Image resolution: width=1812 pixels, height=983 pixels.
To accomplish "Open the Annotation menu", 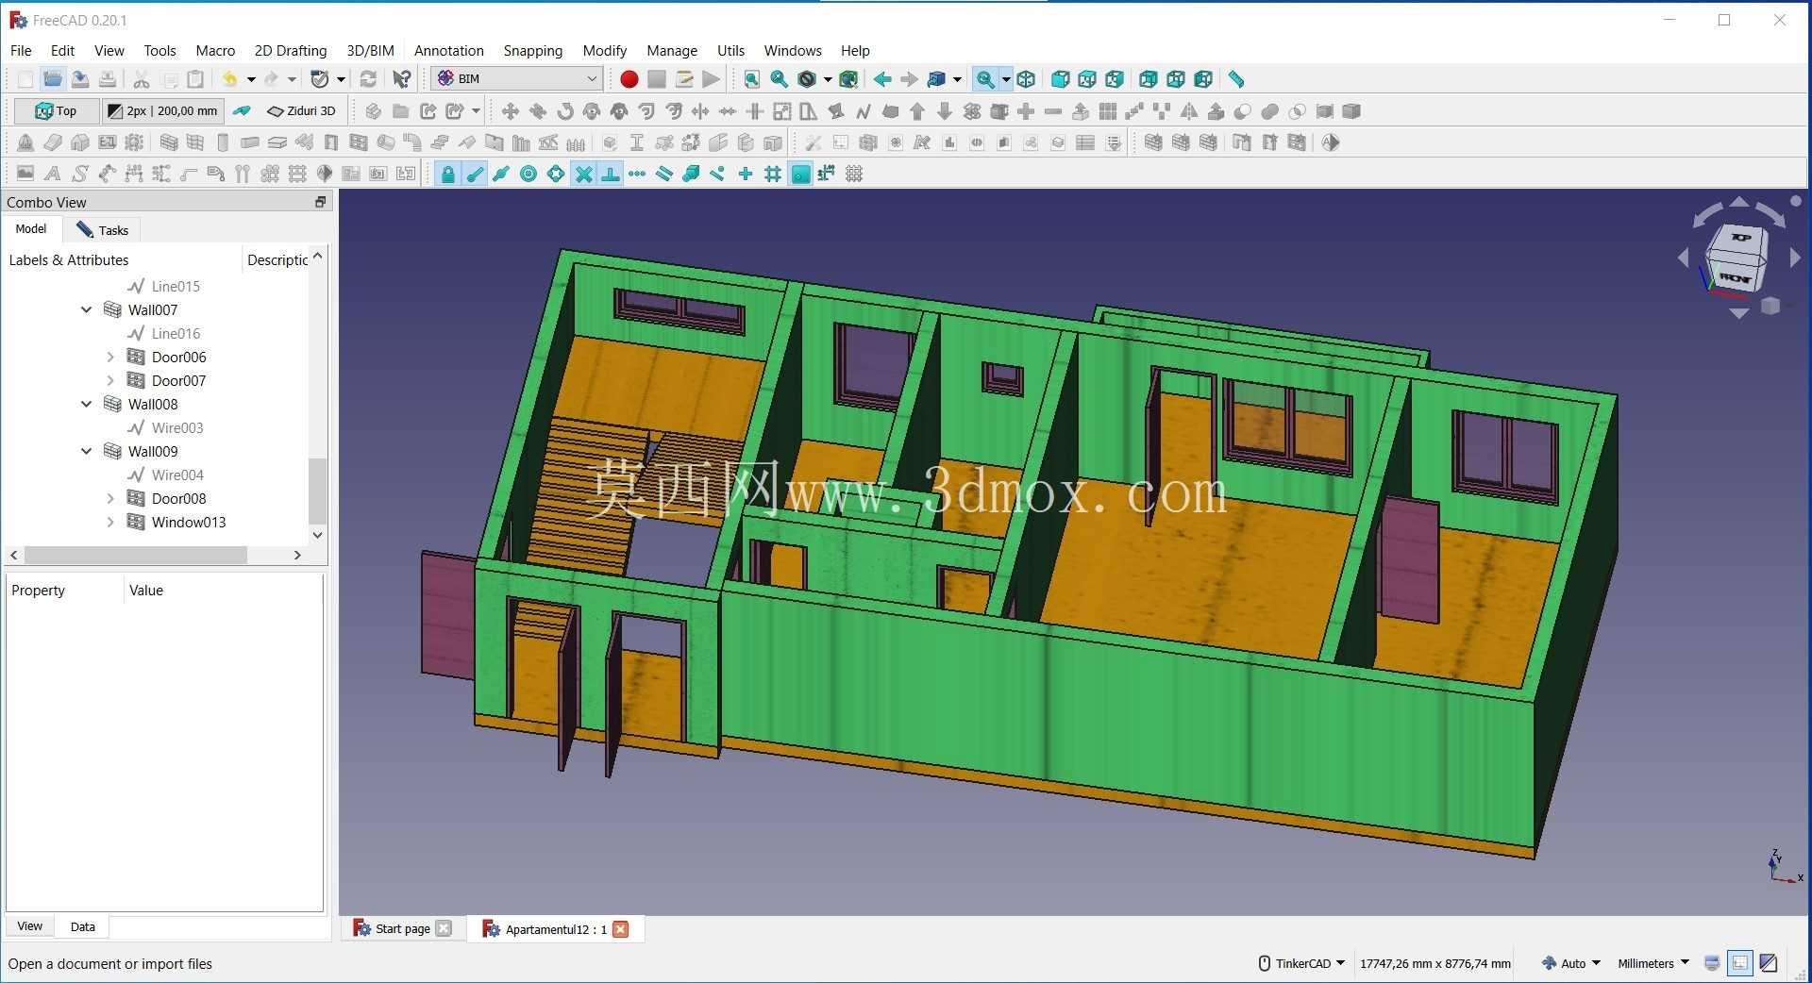I will point(449,51).
